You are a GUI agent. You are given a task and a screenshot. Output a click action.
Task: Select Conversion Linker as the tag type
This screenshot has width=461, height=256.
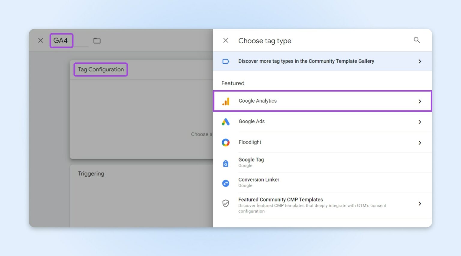pos(259,179)
